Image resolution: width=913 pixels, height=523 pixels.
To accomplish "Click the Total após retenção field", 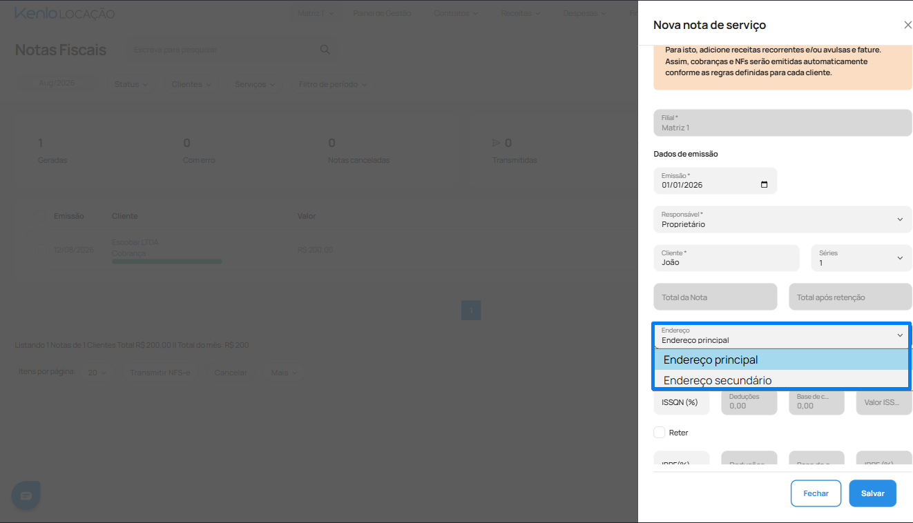I will (851, 297).
